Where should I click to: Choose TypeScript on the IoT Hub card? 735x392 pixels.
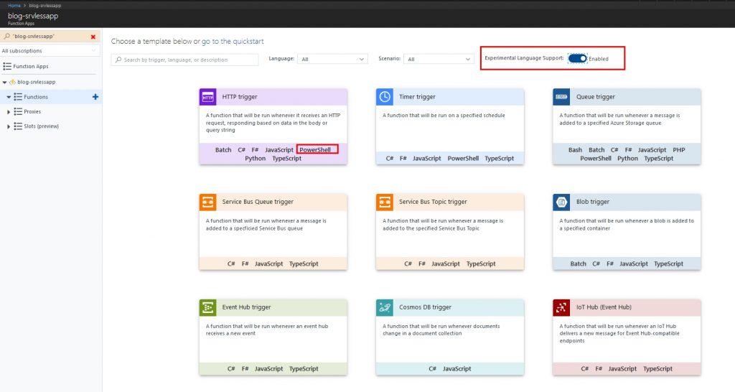pos(657,369)
